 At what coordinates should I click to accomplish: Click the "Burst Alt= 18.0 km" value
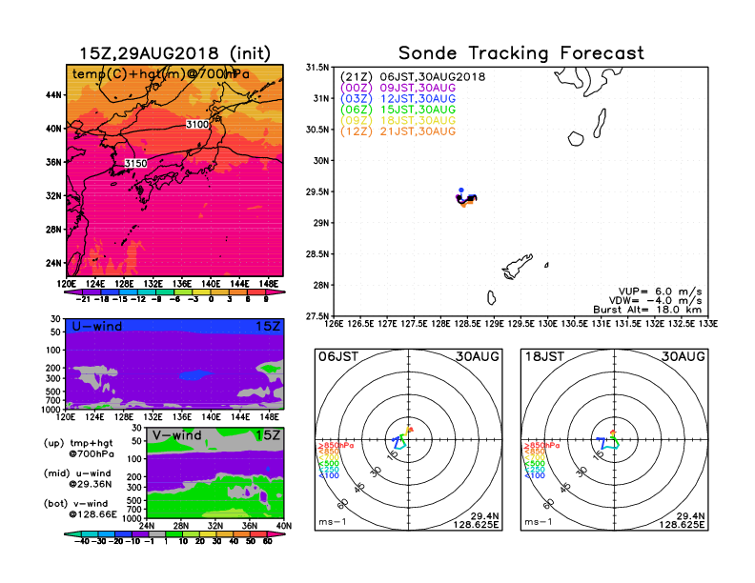[x=647, y=310]
